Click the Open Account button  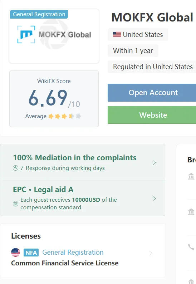pyautogui.click(x=152, y=93)
